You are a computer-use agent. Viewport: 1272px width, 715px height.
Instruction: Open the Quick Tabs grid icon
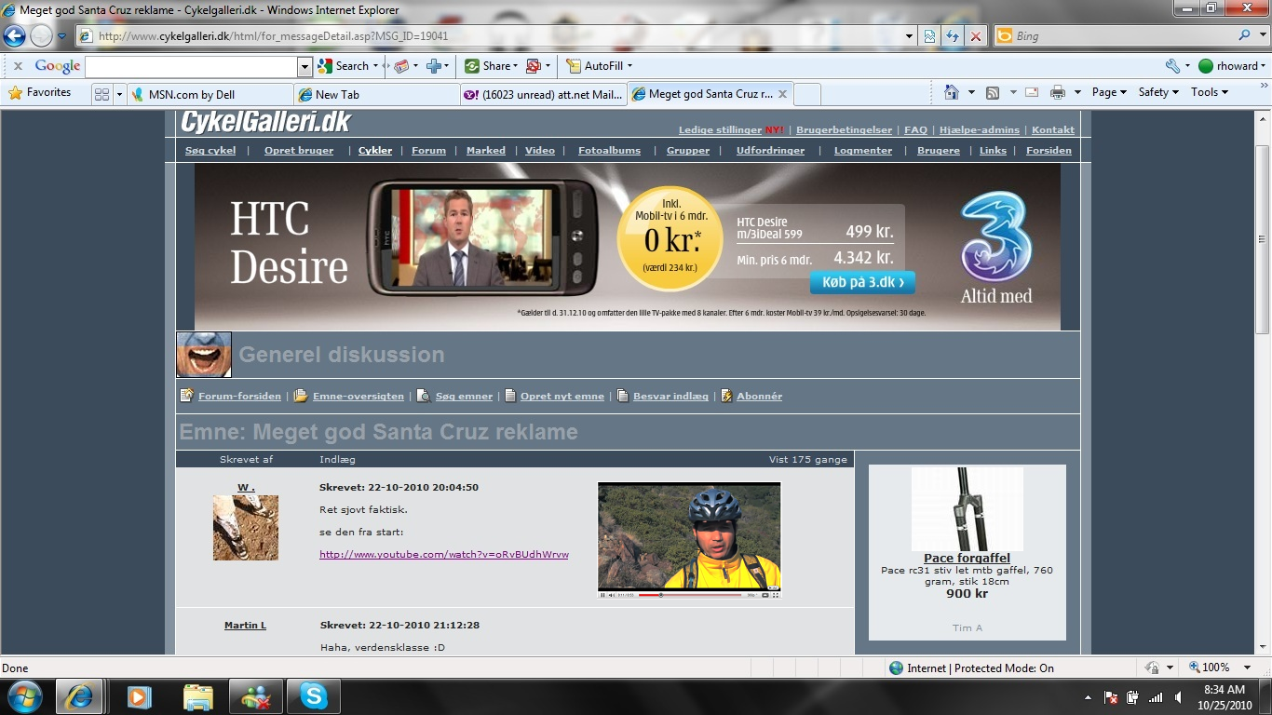pos(101,94)
